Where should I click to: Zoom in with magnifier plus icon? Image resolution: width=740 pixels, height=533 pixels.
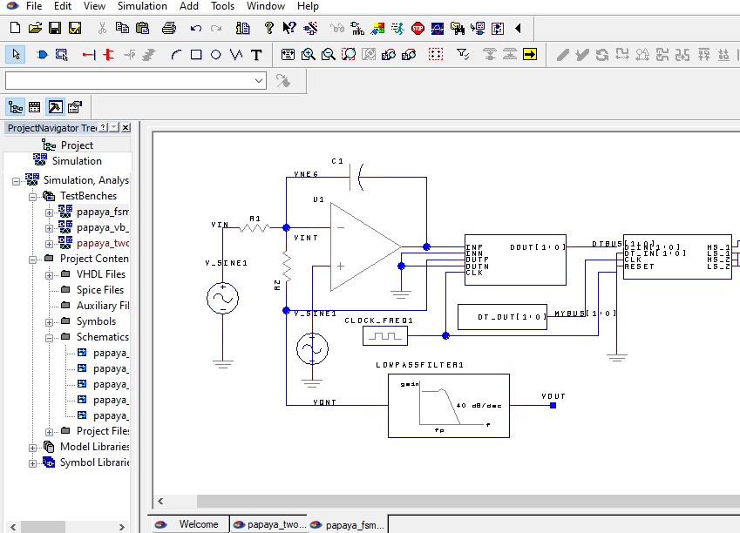(x=309, y=55)
